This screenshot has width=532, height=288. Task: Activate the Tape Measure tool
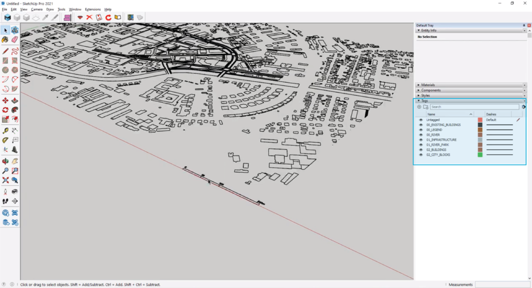pyautogui.click(x=5, y=130)
